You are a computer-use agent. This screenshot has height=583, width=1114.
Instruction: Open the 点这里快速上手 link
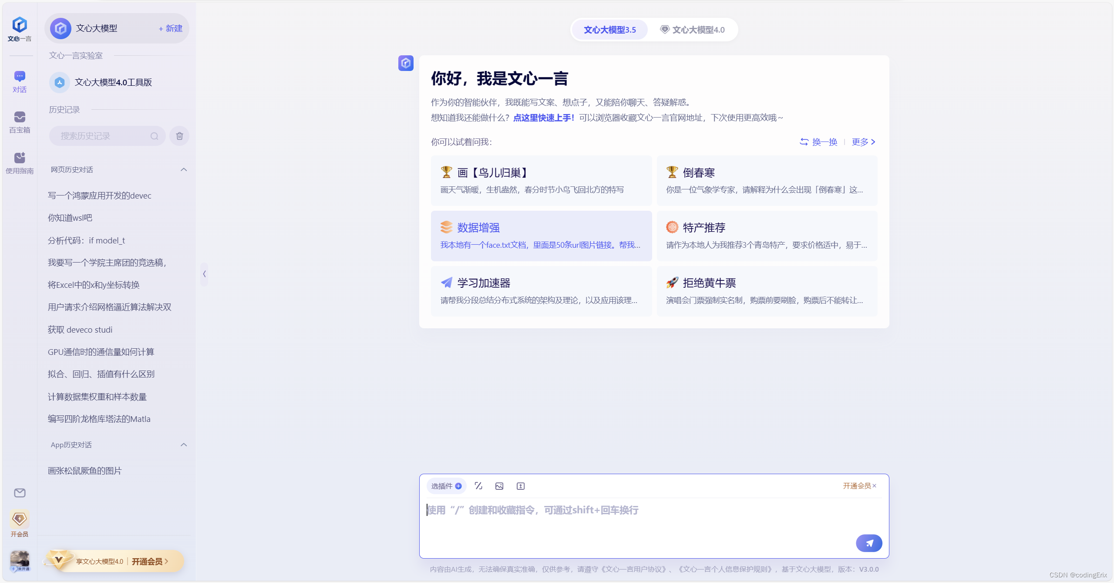(544, 118)
